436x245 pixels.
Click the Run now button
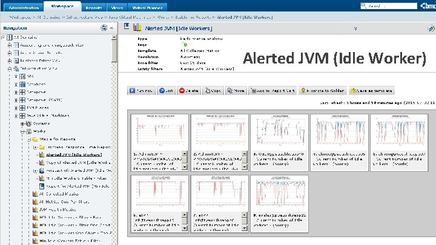(x=141, y=91)
